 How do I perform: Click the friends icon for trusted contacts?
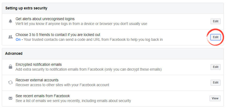[10, 37]
